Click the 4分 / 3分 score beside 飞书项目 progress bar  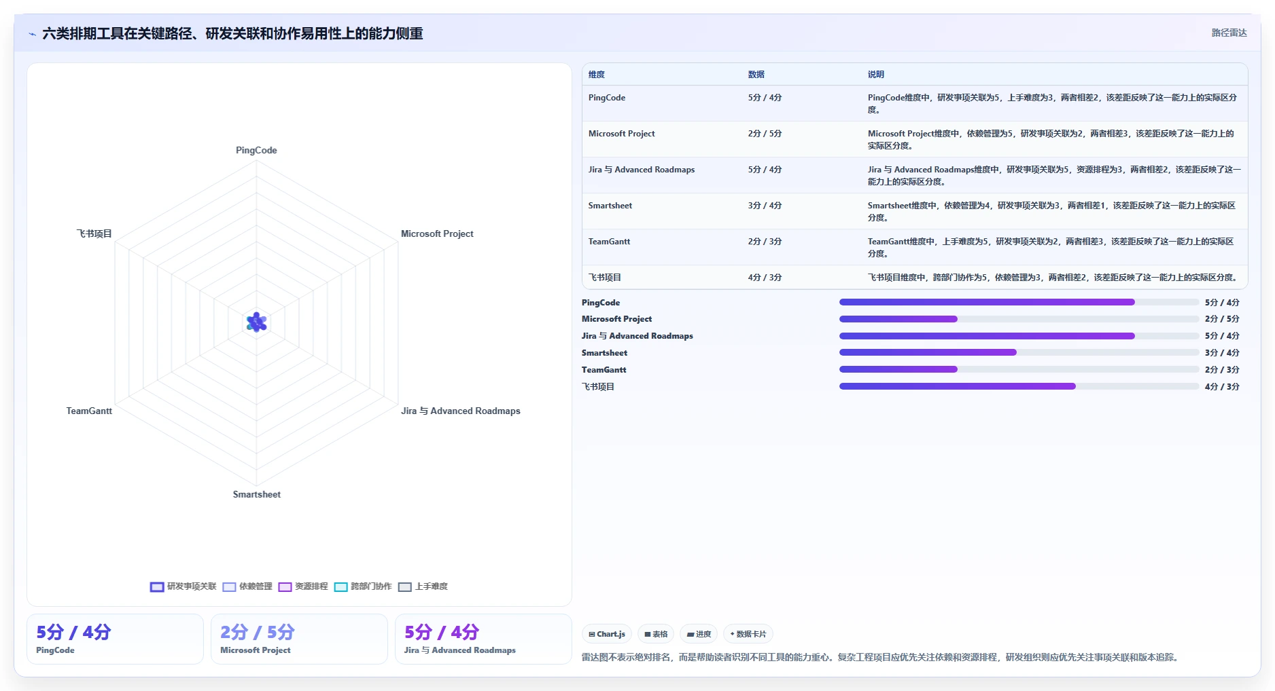(x=1222, y=387)
